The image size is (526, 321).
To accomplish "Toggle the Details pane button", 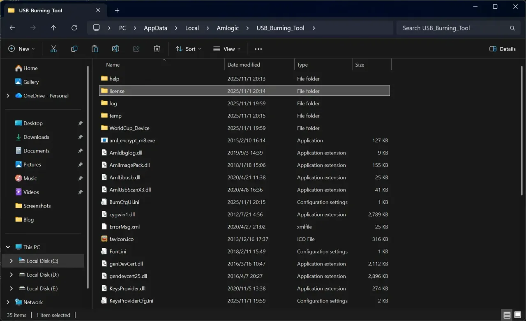I will (503, 49).
